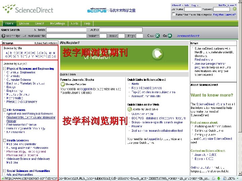
Task: Collapse Social Sciences and Humanities section
Action: click(x=5, y=171)
